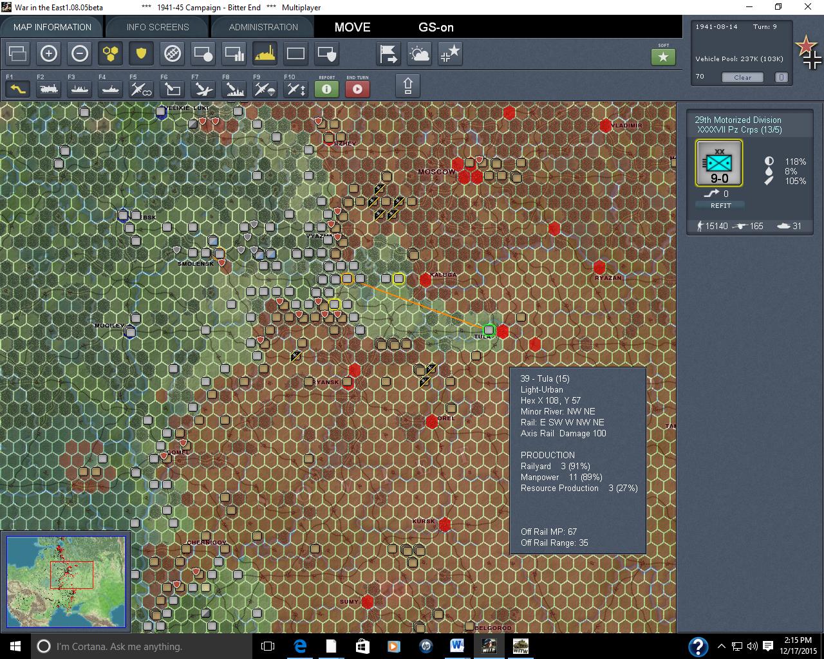
Task: Click the minimap overview
Action: coord(66,581)
